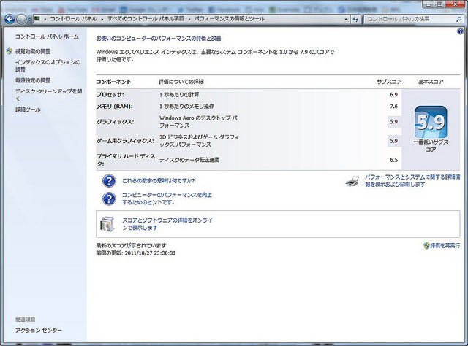Select the プライマリ ハード ディスク: row label
Viewport: 468px width, 346px height.
126,160
